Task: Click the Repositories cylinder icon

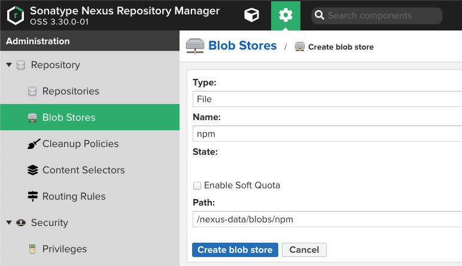Action: tap(32, 91)
